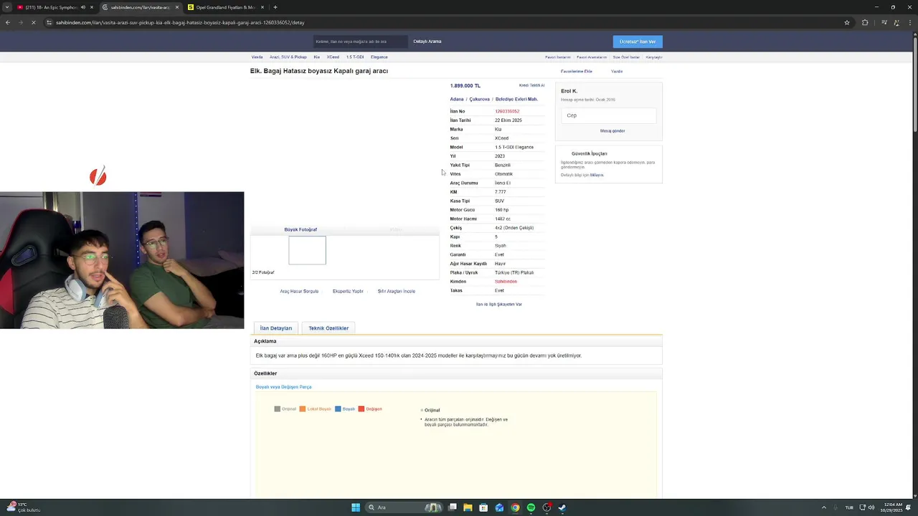Close the YouTube Epic Symphony tab
The width and height of the screenshot is (918, 516).
(x=92, y=7)
